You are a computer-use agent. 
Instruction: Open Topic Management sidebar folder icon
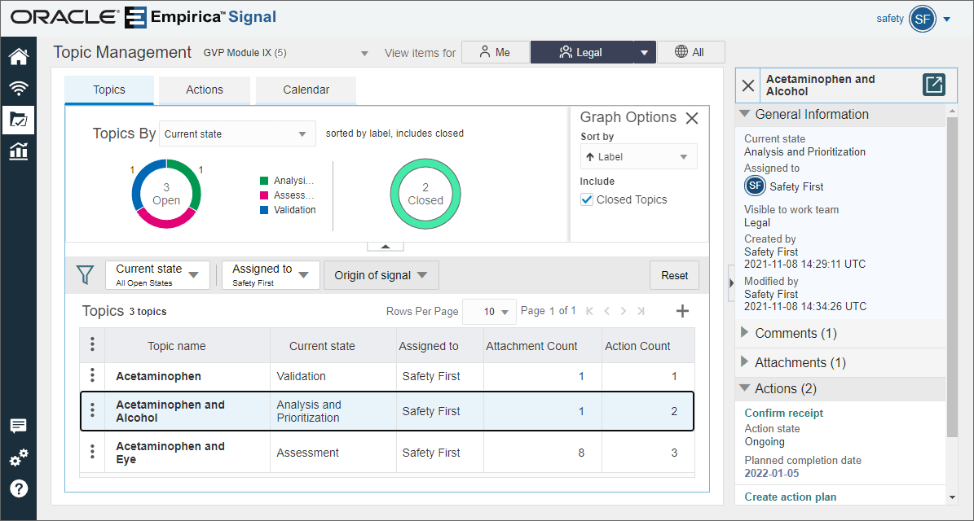(19, 120)
